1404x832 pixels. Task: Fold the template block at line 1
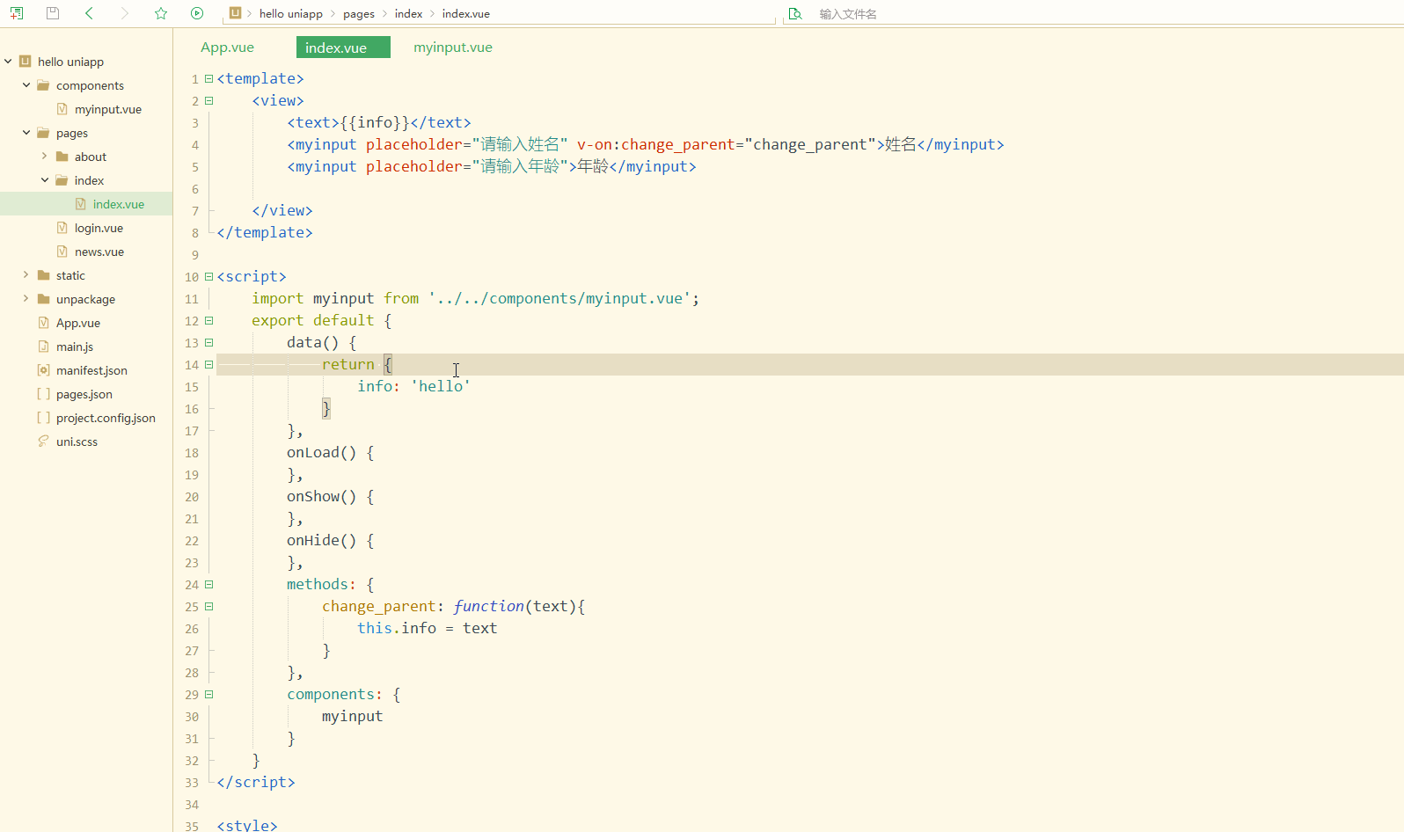[208, 78]
